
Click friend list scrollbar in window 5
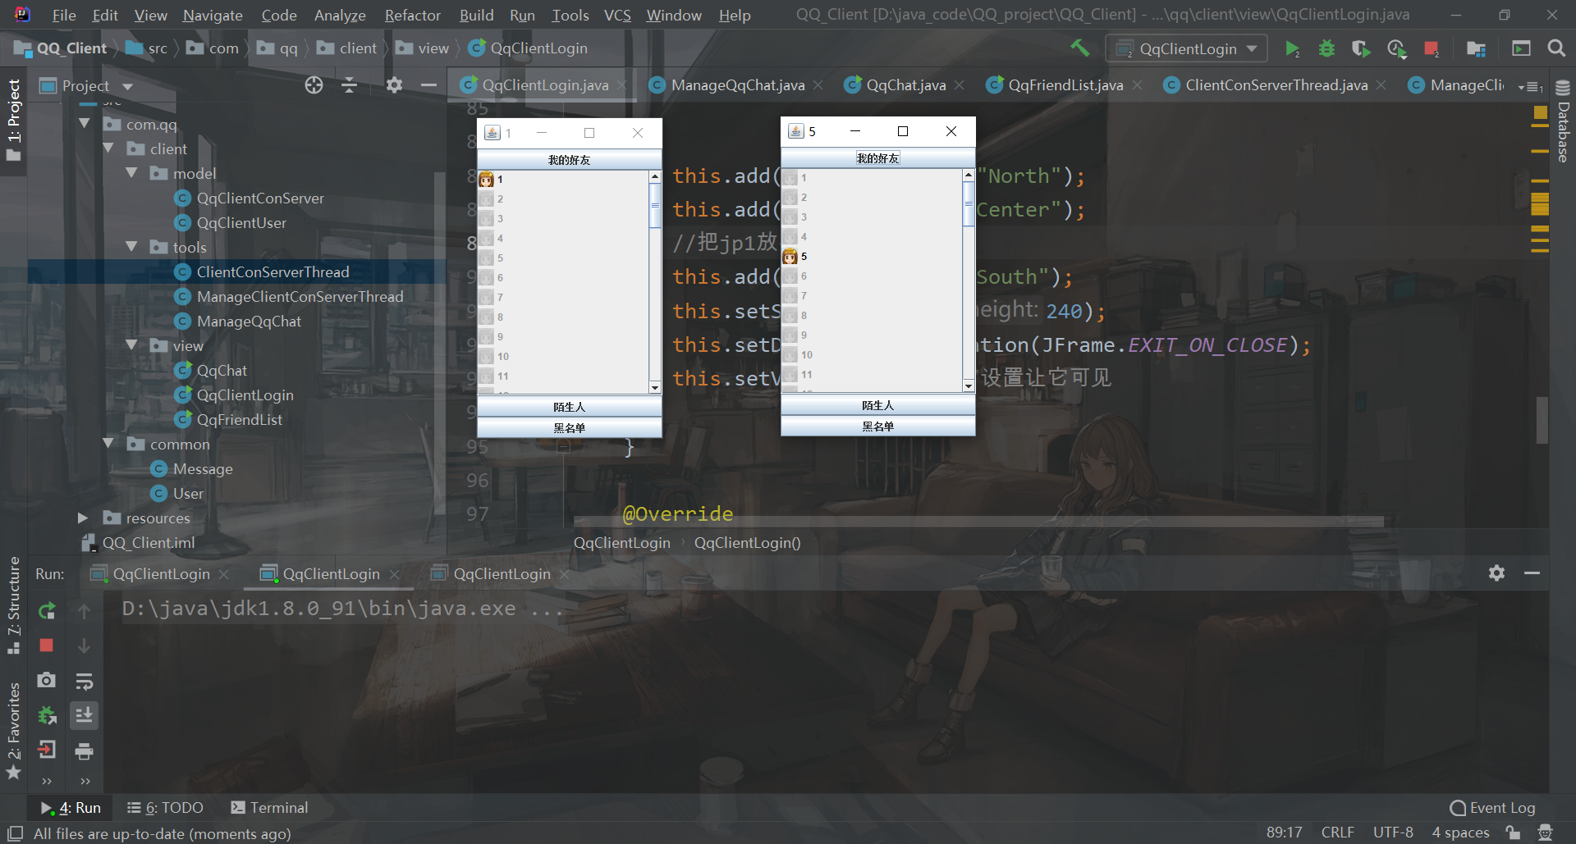click(969, 203)
